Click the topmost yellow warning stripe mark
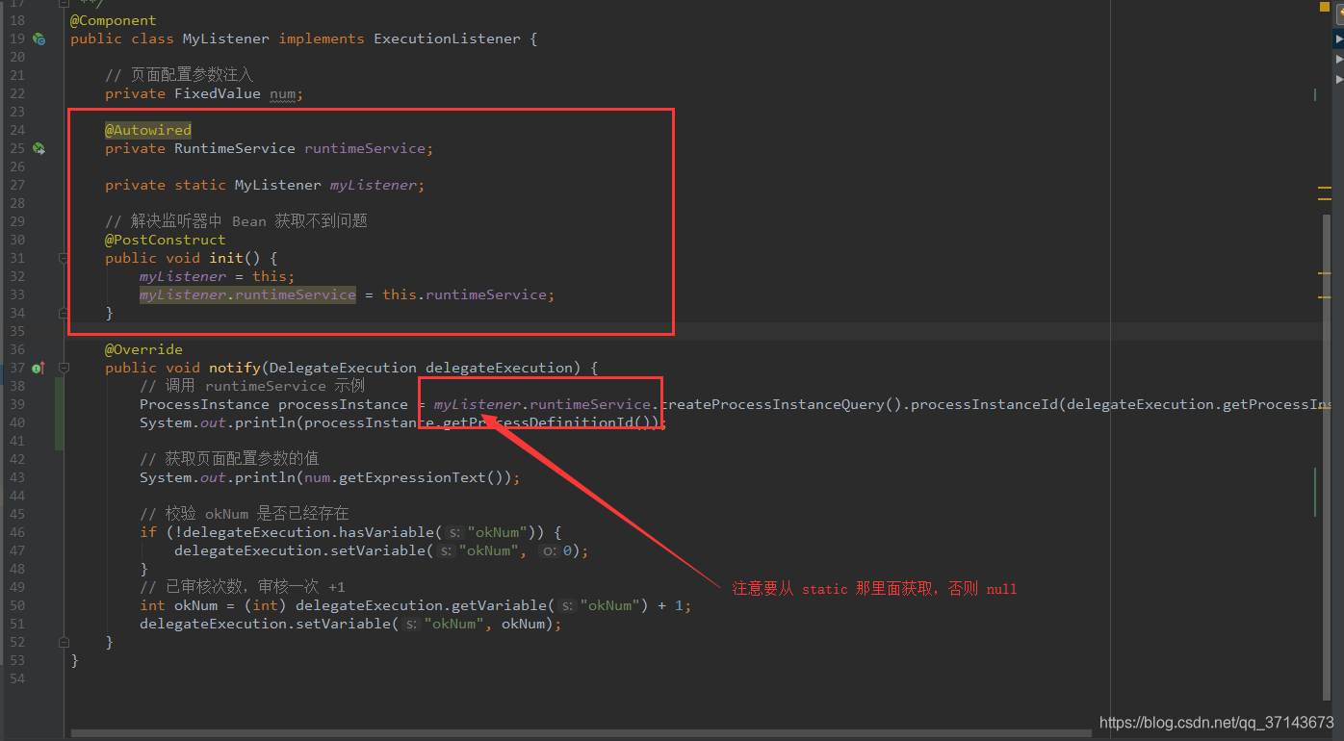Image resolution: width=1344 pixels, height=741 pixels. [1325, 188]
